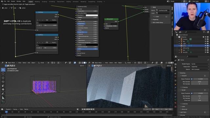The height and width of the screenshot is (118, 210).
Task: Click auto keying record button in timeline
Action: 77,109
